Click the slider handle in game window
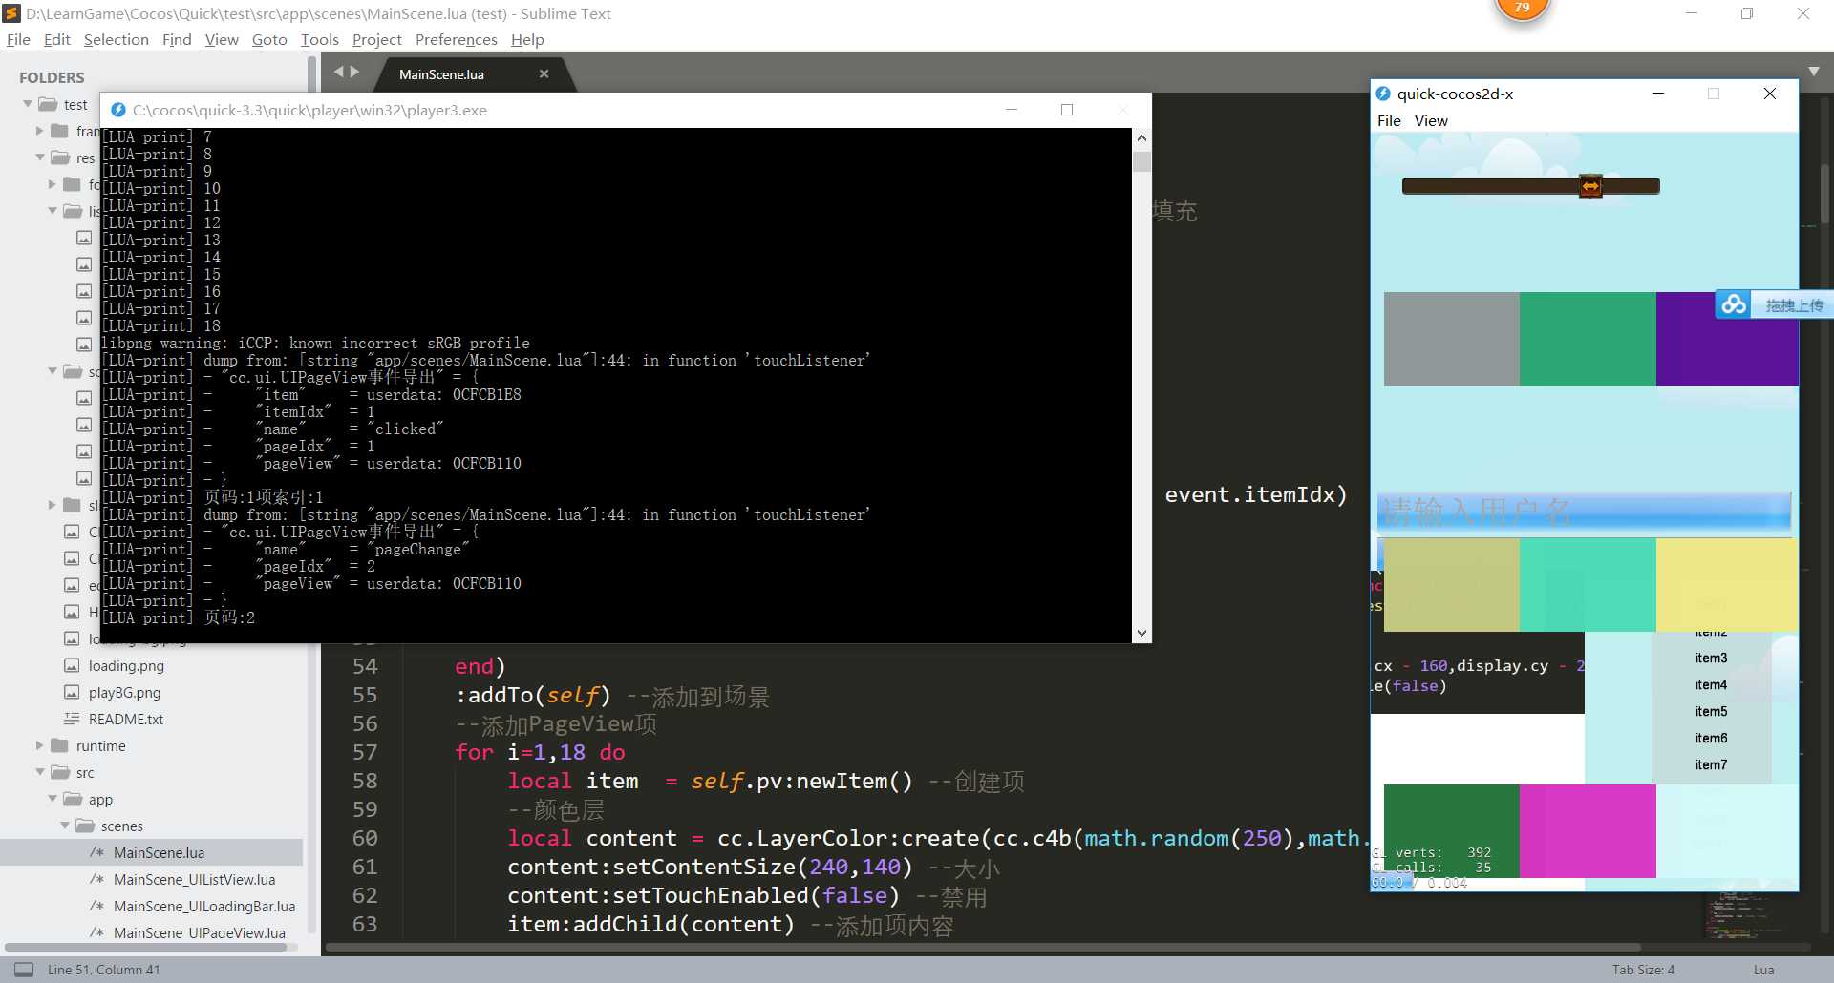The image size is (1834, 983). coord(1590,186)
